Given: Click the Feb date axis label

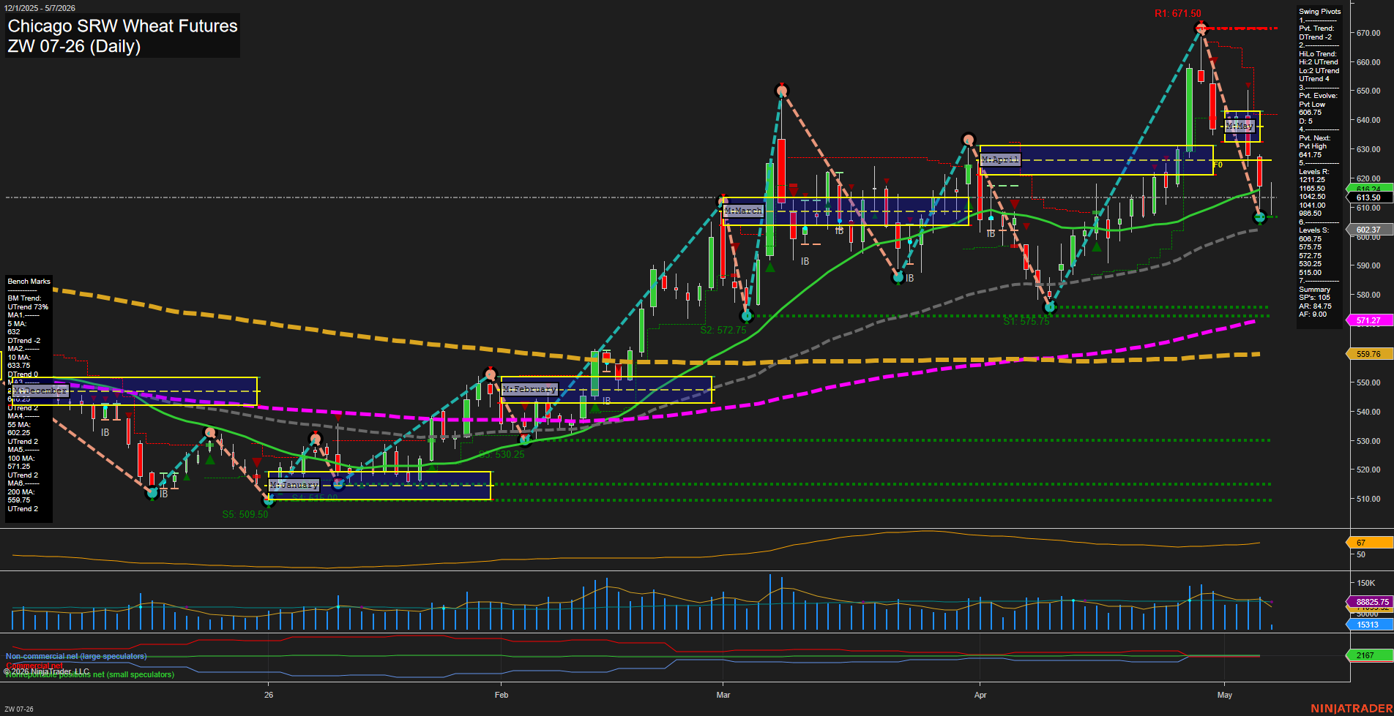Looking at the screenshot, I should 502,695.
